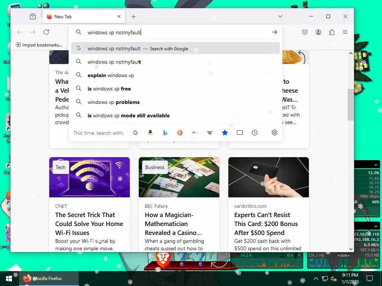Select 'windows xp problems' suggestion
This screenshot has height=286, width=382.
click(175, 102)
